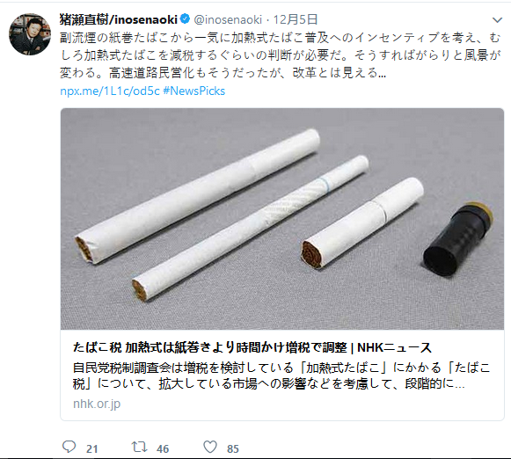511x459 pixels.
Task: Click the article description starting 自民党税制調査会
Action: click(x=281, y=375)
